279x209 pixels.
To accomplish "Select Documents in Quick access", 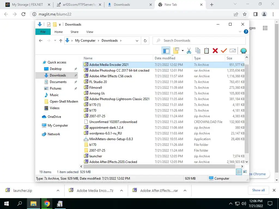I will coord(58,82).
